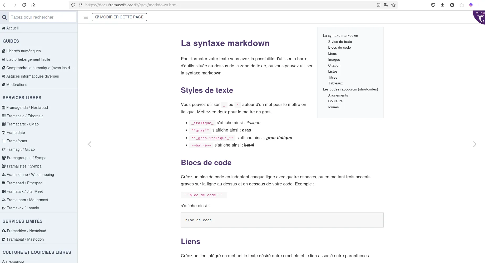
Task: Jump to Les codes raccourcis (shortcodes)
Action: [350, 89]
